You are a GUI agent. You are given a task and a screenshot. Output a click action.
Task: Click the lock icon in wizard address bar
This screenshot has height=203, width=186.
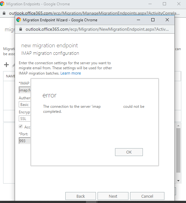pyautogui.click(x=21, y=29)
